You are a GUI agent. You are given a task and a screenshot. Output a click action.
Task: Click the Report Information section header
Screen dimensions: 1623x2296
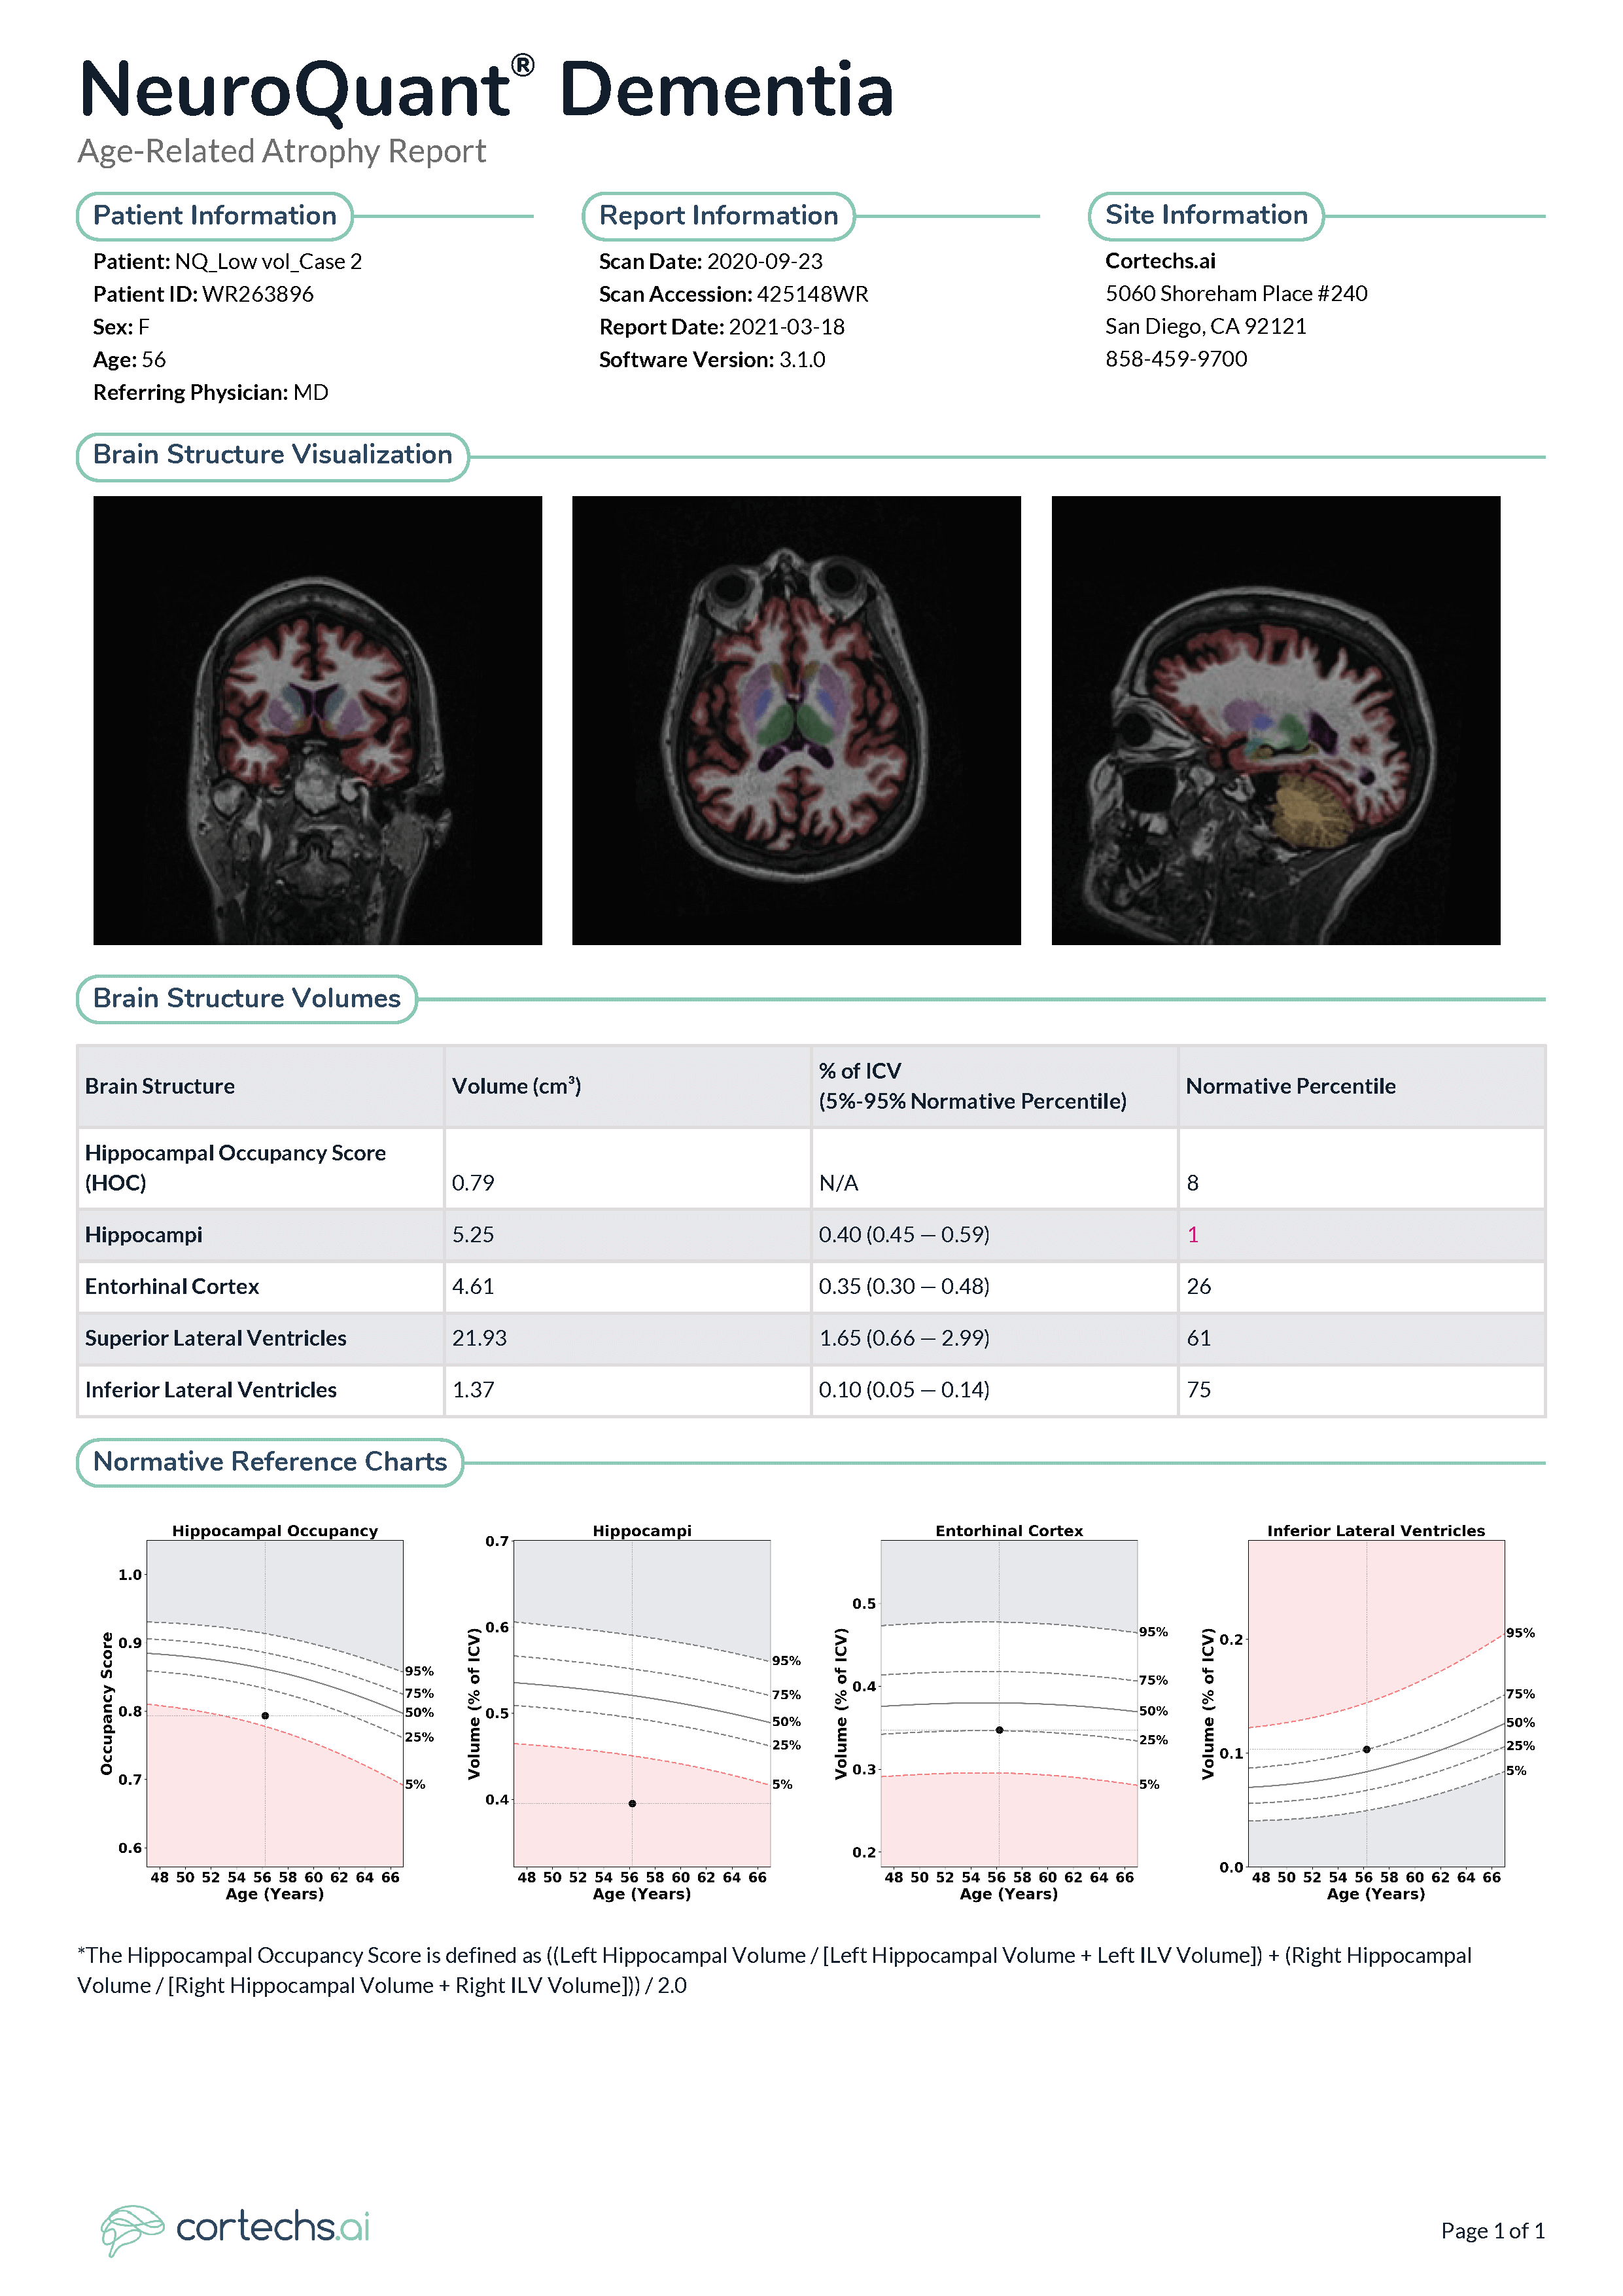click(x=718, y=216)
